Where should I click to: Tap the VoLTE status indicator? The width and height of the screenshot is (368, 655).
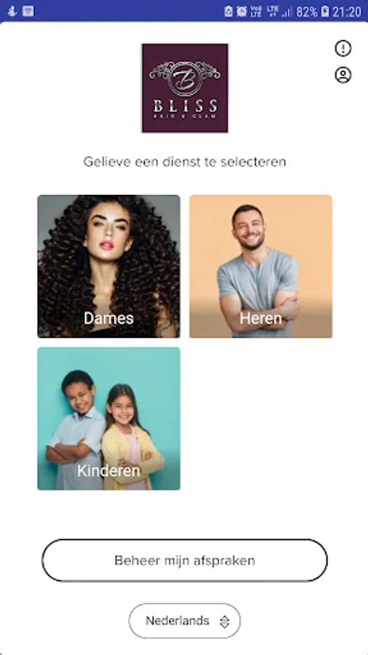256,11
